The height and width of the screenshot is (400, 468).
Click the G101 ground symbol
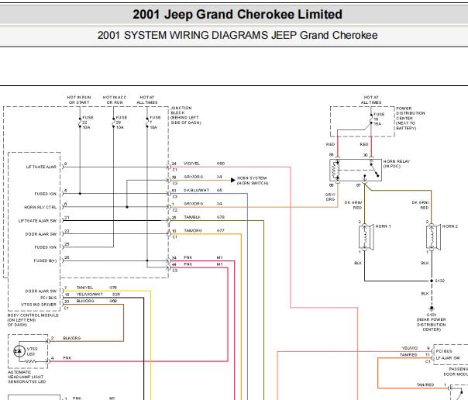(432, 309)
